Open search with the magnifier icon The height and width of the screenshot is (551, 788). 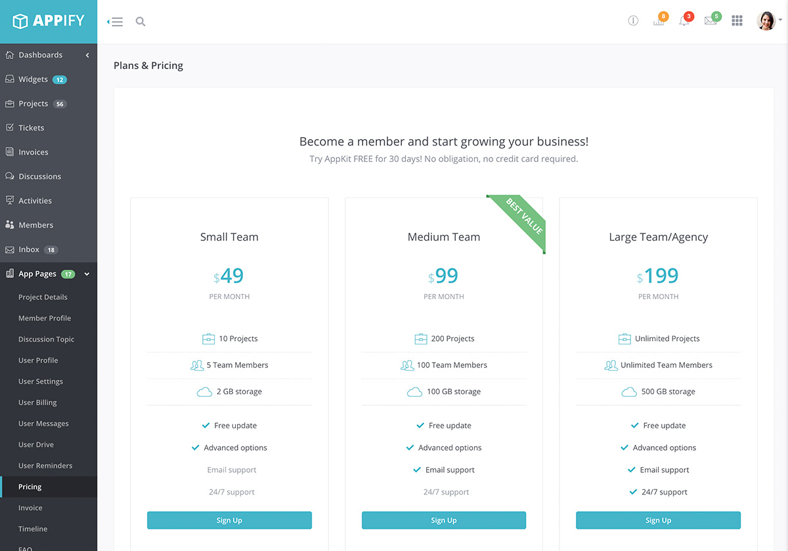point(141,22)
